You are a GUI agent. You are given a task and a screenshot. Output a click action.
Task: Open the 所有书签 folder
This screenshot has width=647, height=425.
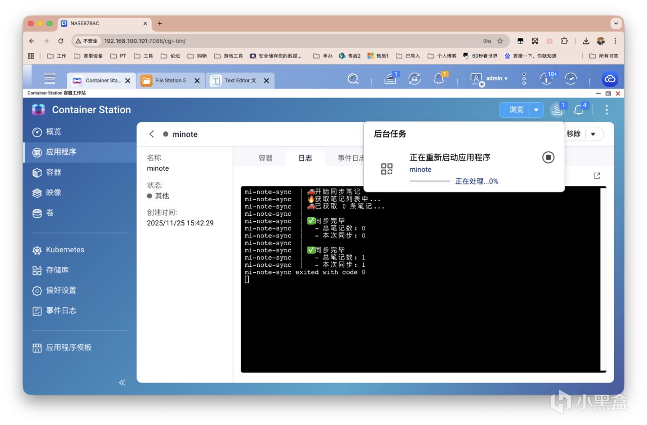click(604, 56)
